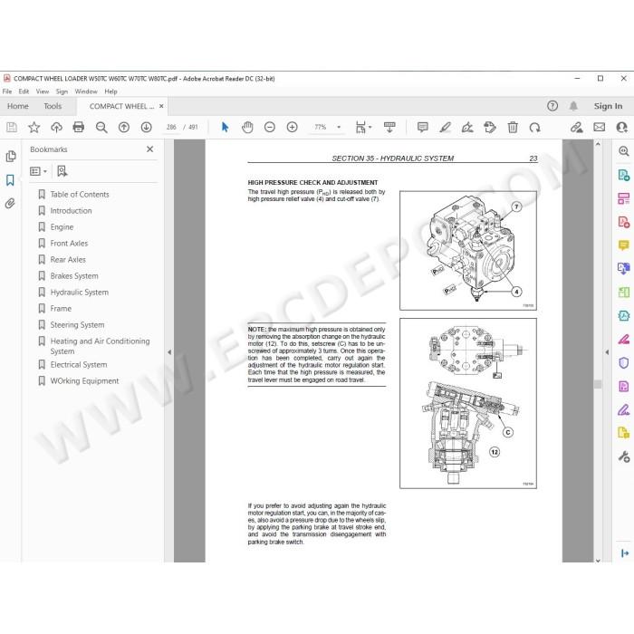Open Heating and Air Conditioning System bookmark
The image size is (634, 634).
(100, 346)
